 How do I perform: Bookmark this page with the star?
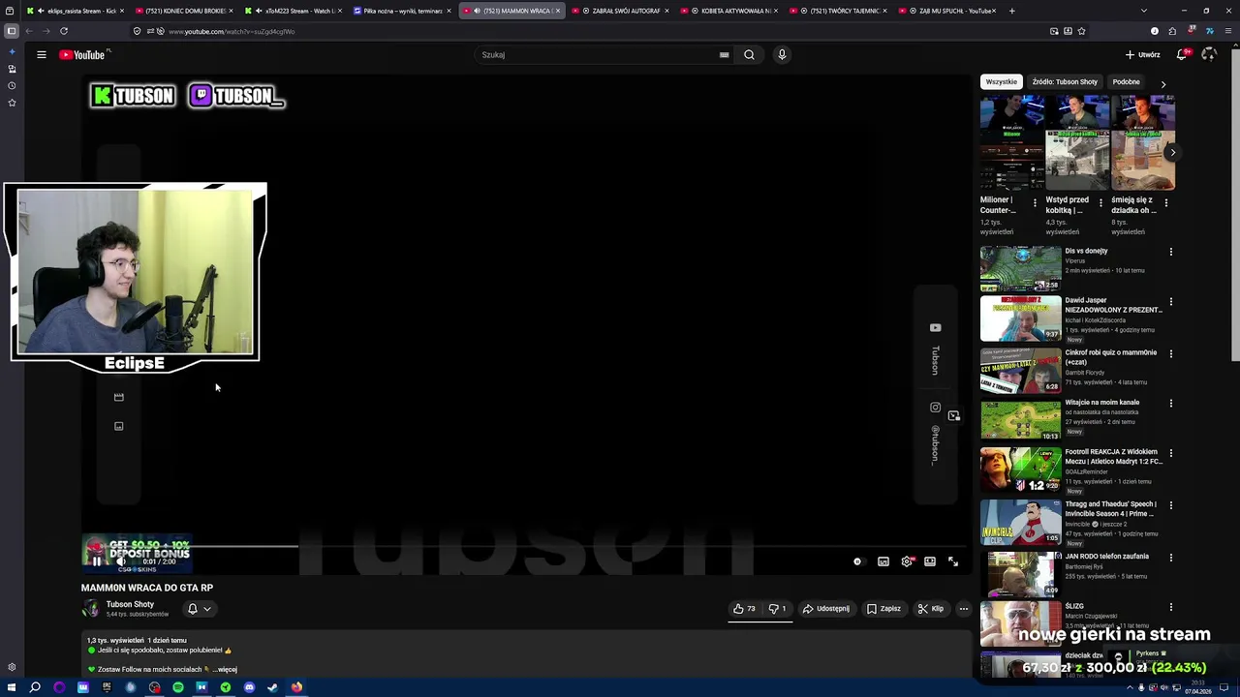tap(1081, 31)
